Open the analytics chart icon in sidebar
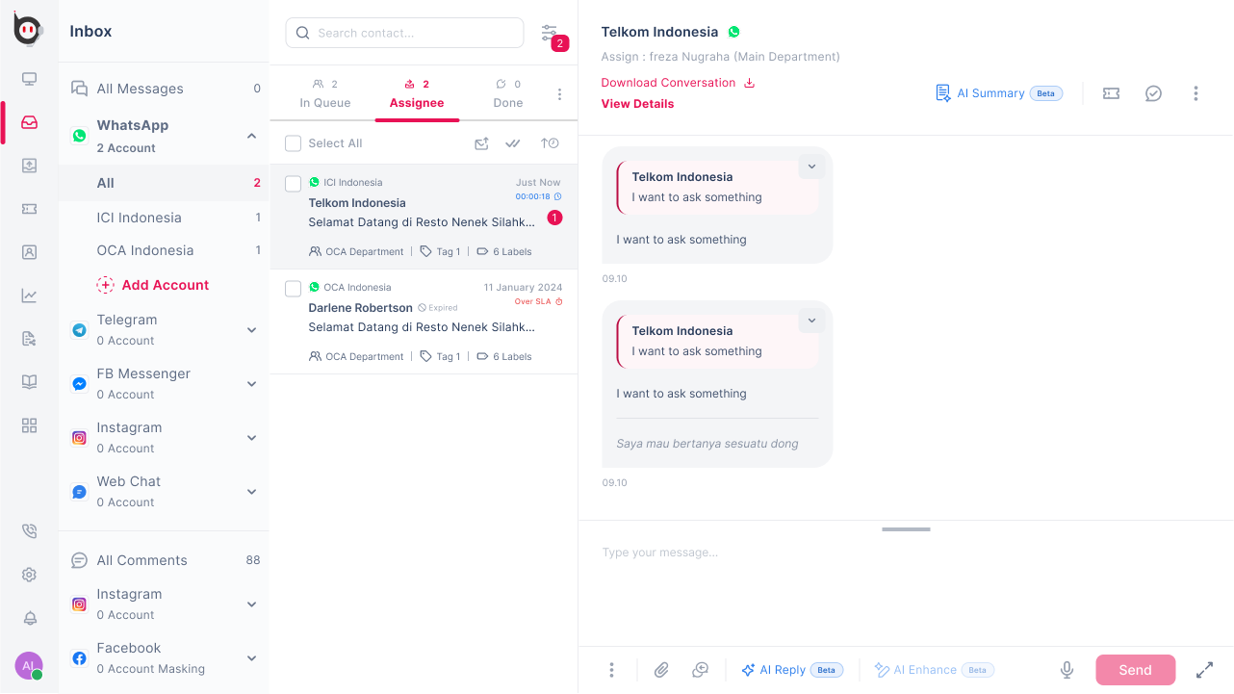This screenshot has height=694, width=1234. (29, 296)
